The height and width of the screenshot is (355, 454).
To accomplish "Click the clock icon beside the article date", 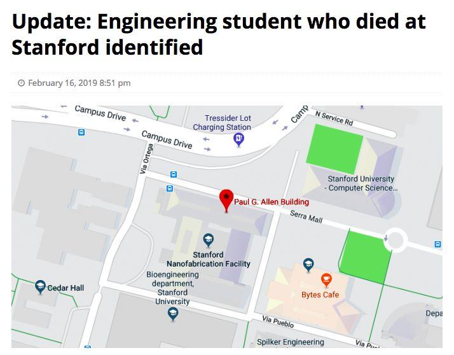I will 21,83.
